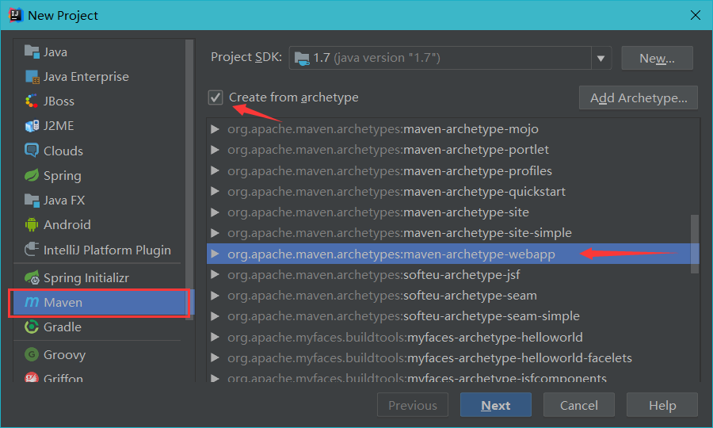Click the J2ME icon
This screenshot has width=713, height=428.
tap(32, 125)
